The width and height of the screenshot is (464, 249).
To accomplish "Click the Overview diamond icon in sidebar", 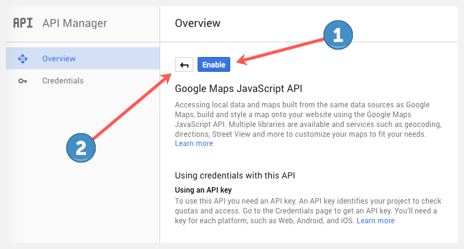I will (x=23, y=59).
